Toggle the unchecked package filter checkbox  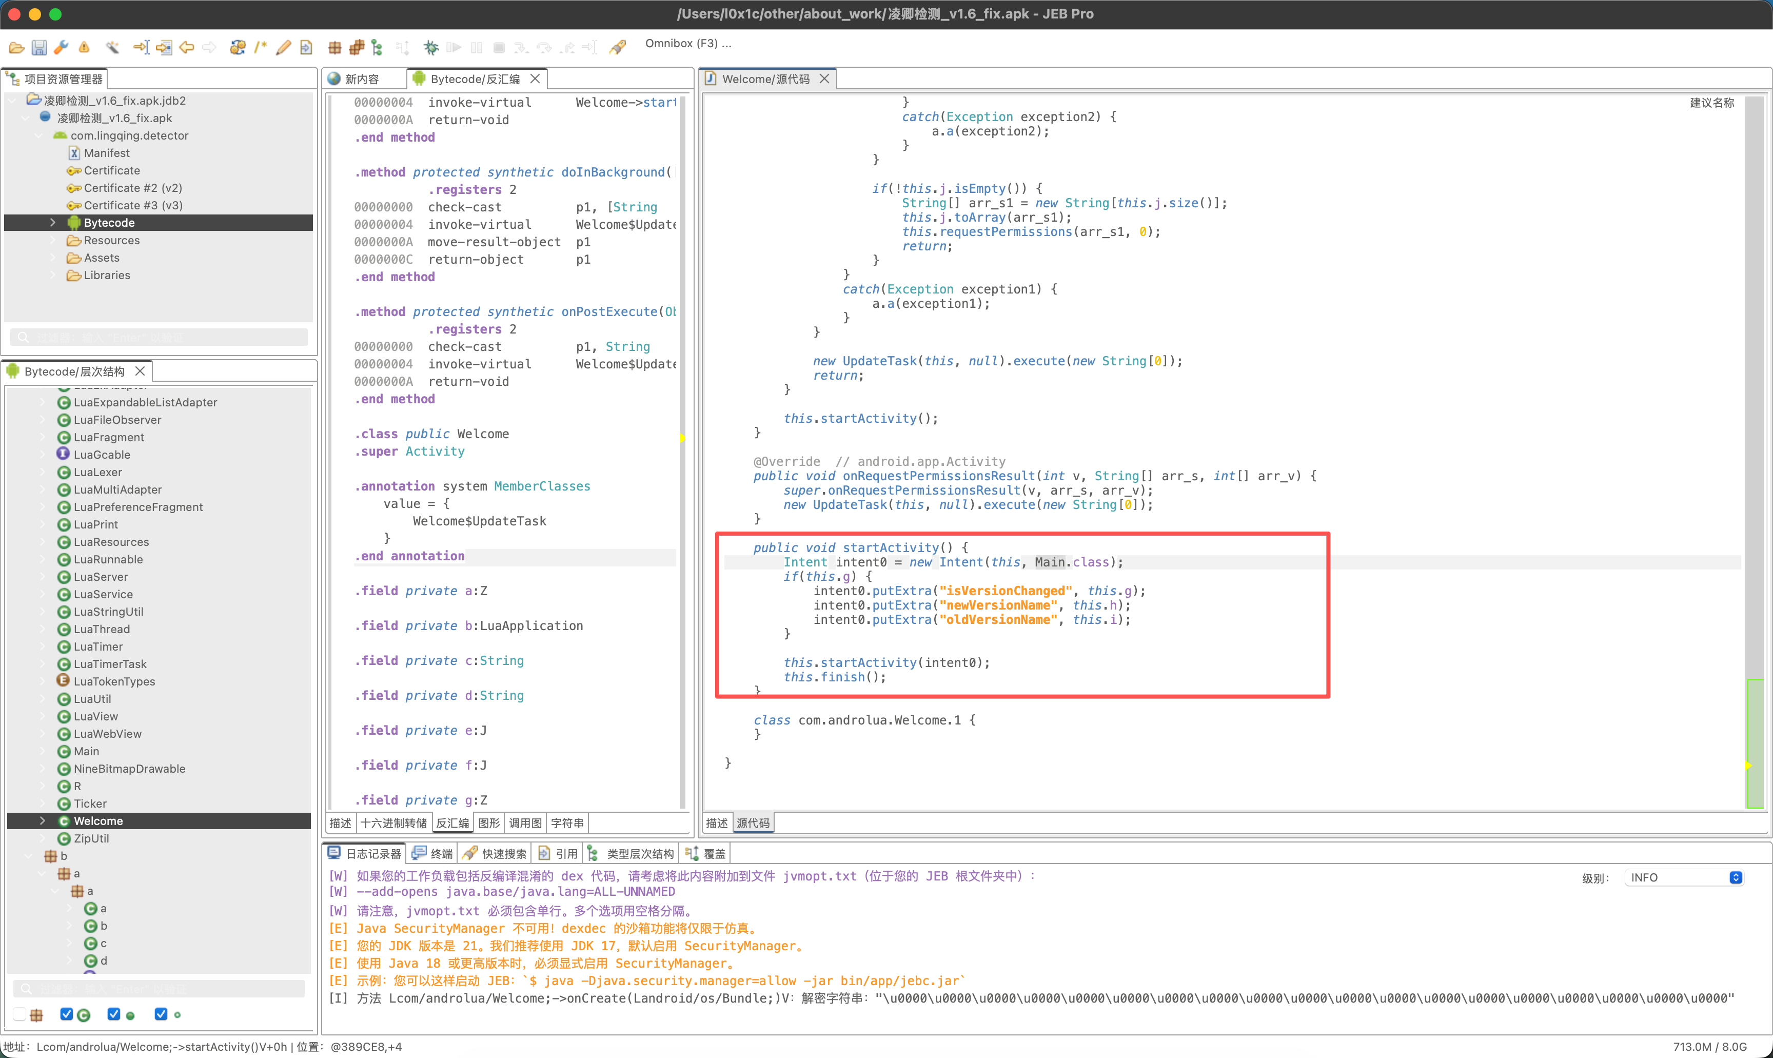(20, 1014)
